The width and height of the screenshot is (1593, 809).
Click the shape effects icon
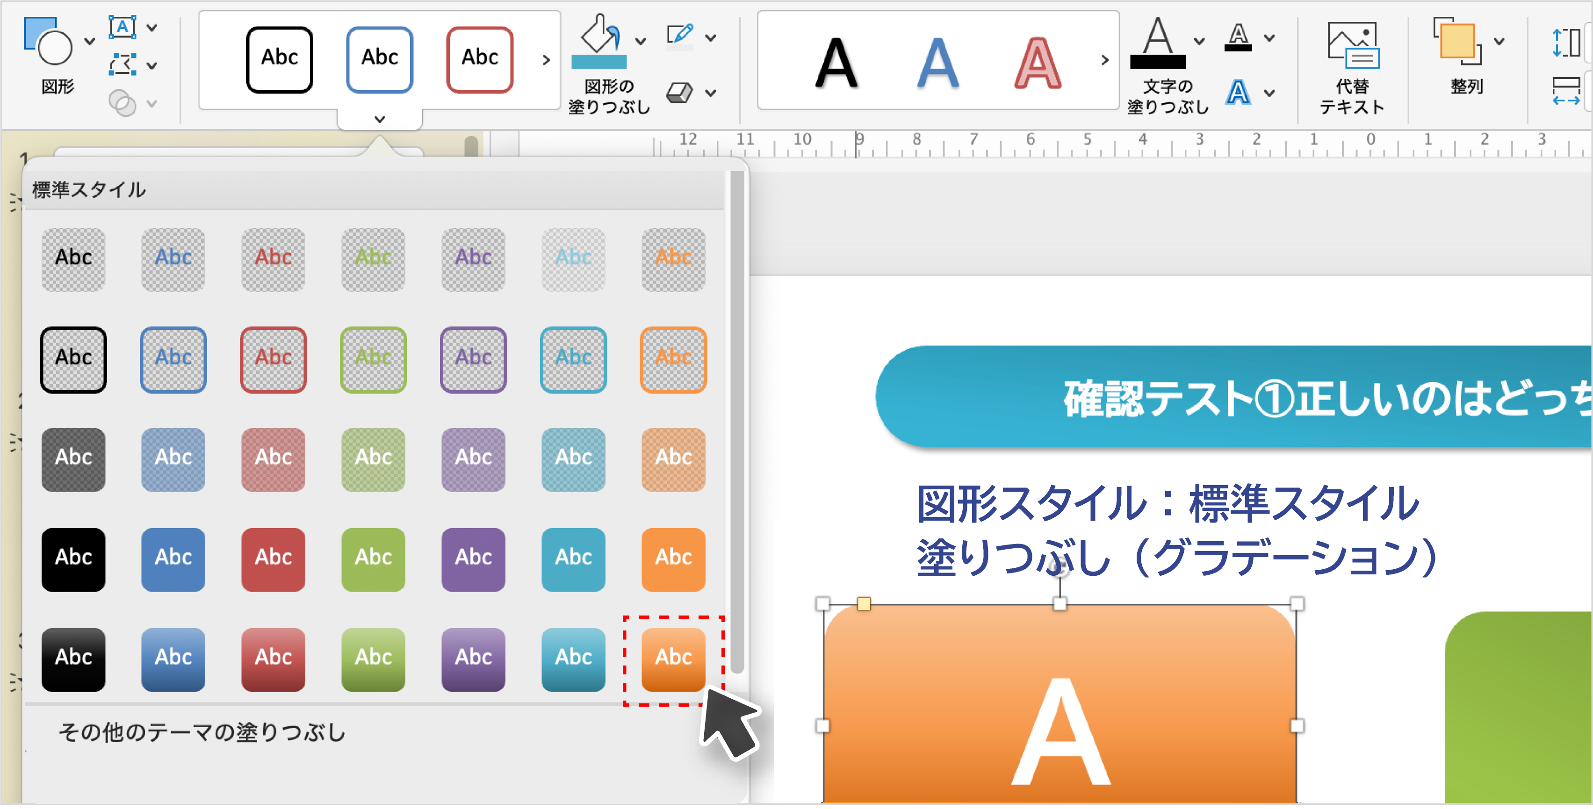coord(680,93)
